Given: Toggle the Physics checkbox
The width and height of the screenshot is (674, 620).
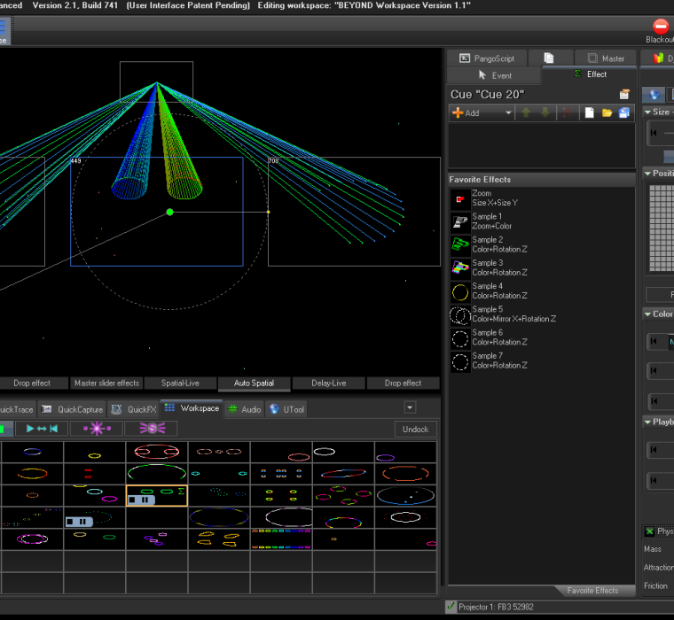Looking at the screenshot, I should [649, 531].
